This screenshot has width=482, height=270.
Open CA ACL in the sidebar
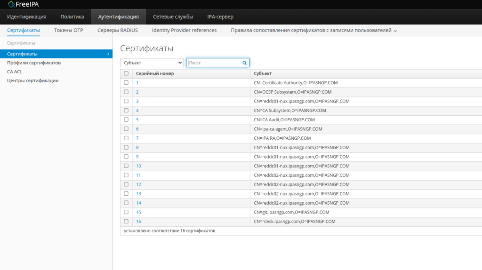point(15,71)
